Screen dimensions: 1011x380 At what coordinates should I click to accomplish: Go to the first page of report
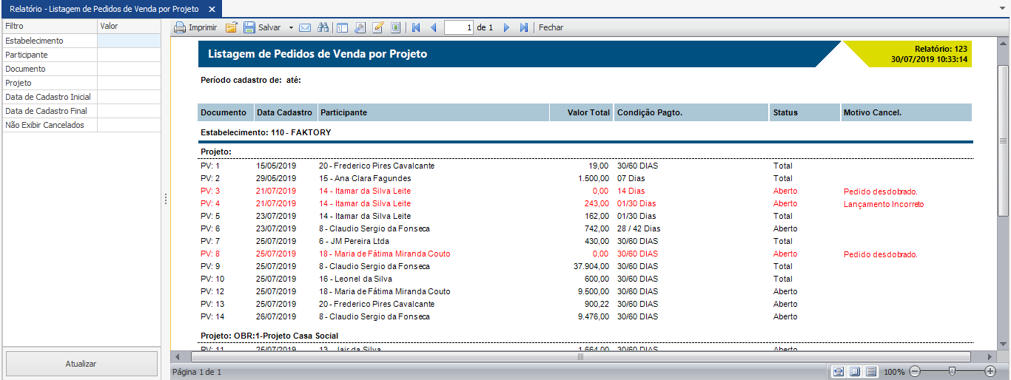(x=416, y=27)
